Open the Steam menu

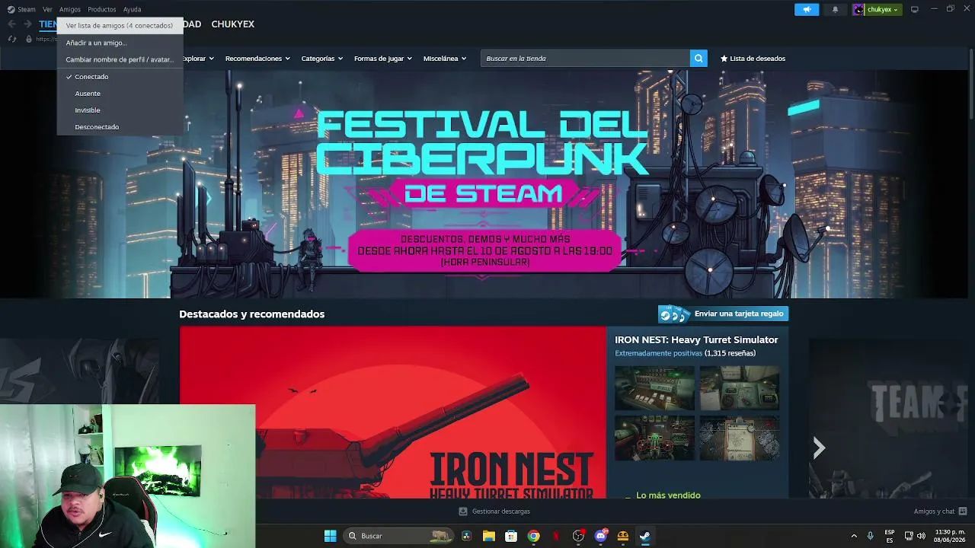coord(27,9)
